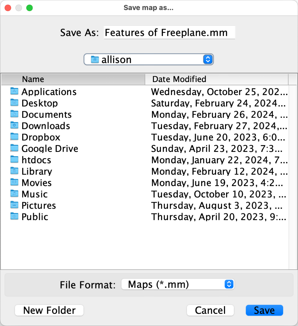This screenshot has height=326, width=298.
Task: Click the Documents folder icon
Action: coord(14,114)
